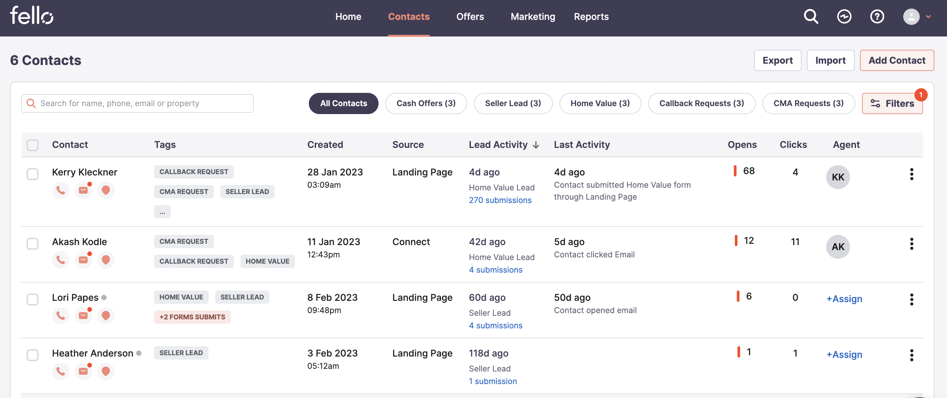Select the Contacts tab in navigation
947x398 pixels.
409,16
